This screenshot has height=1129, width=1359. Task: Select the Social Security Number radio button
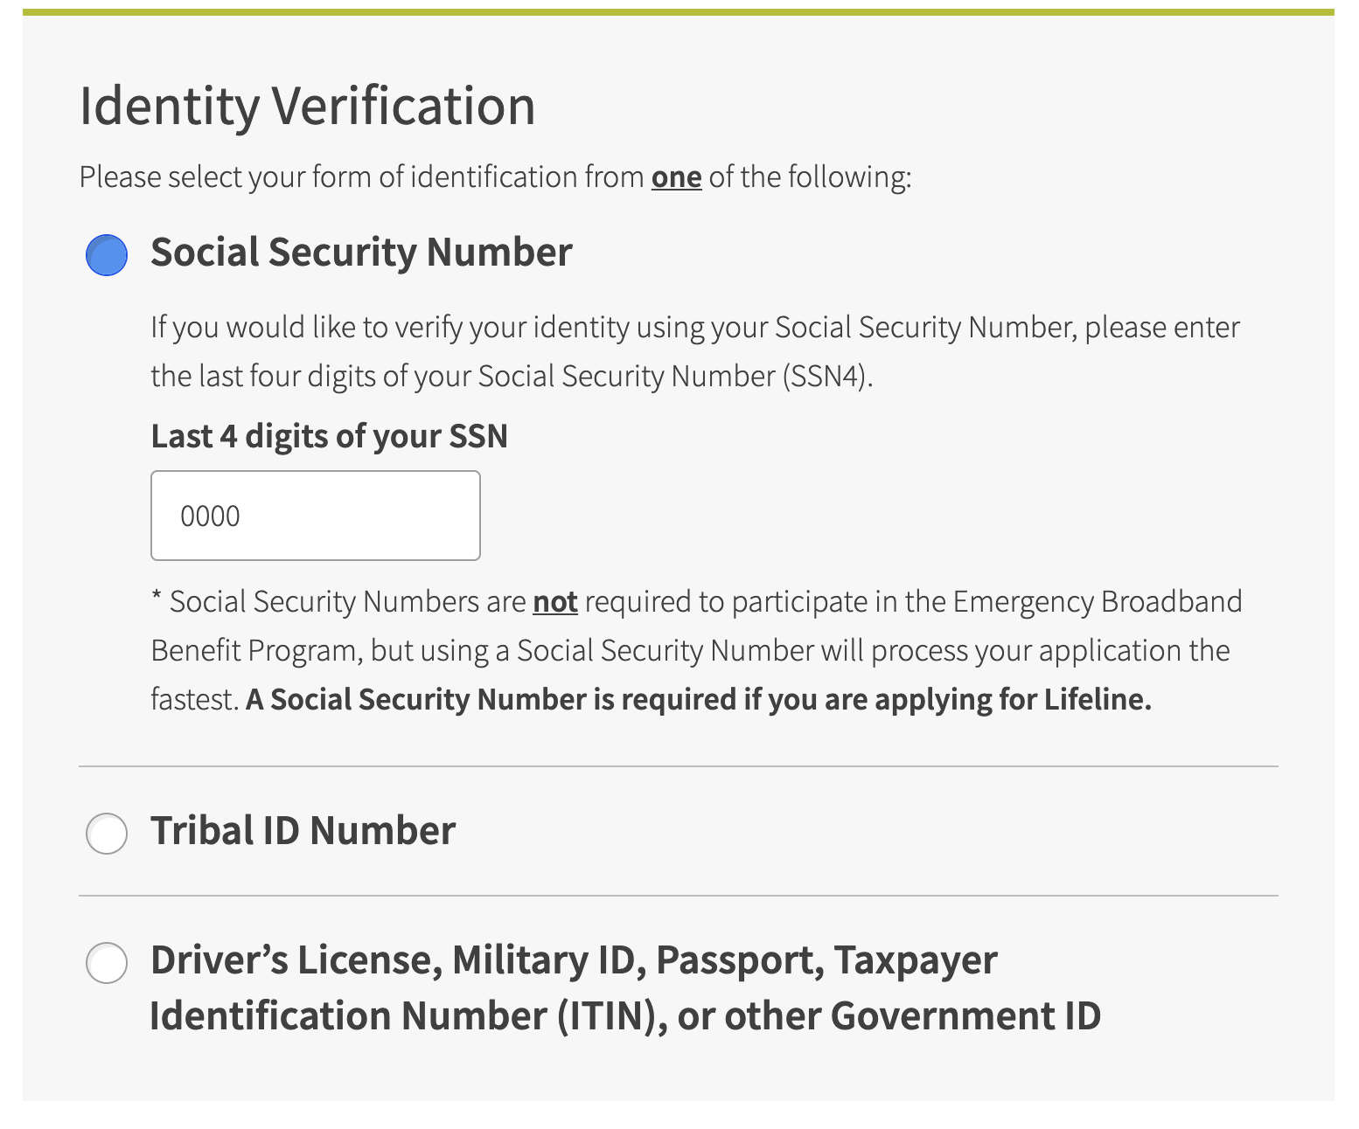(x=107, y=255)
